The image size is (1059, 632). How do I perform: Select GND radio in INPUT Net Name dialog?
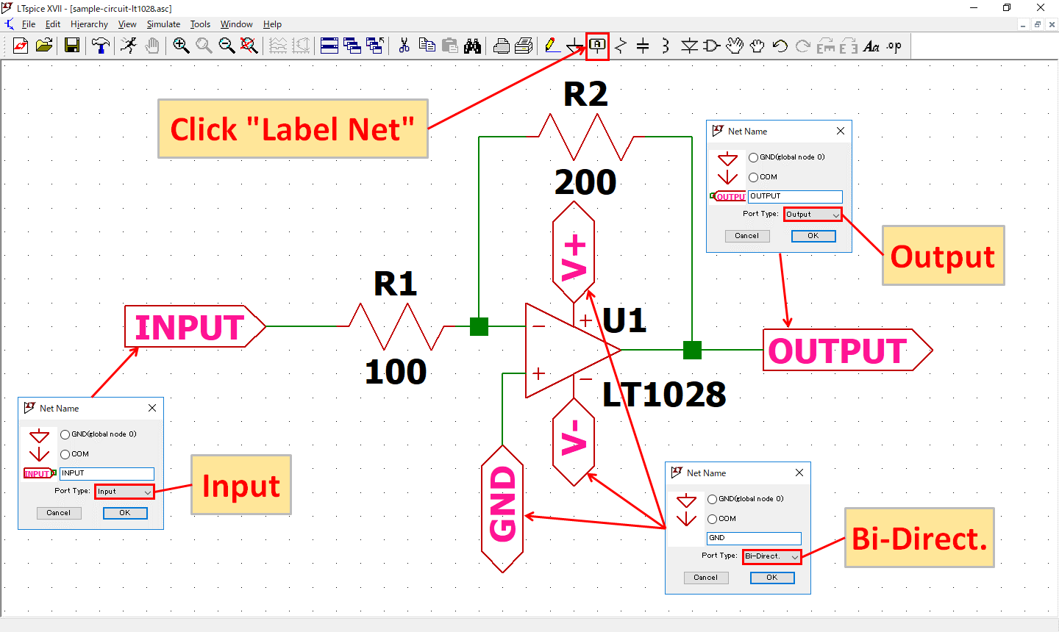[x=65, y=434]
